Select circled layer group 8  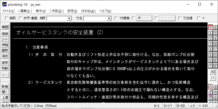point(215,87)
